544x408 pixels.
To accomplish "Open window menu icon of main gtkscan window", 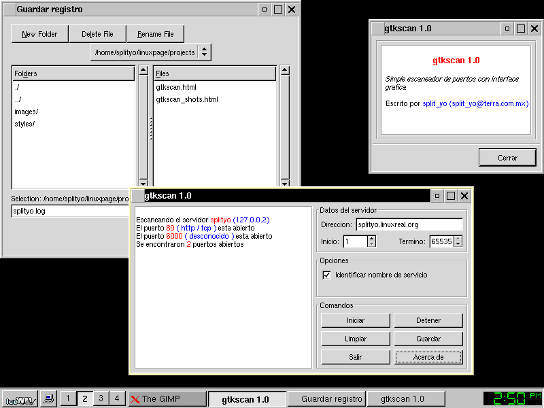I will [x=138, y=196].
